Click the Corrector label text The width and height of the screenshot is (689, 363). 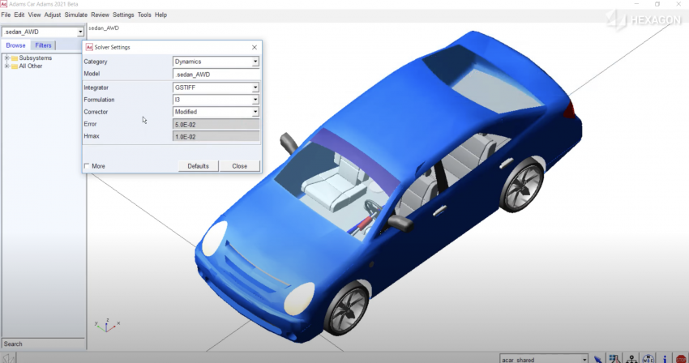(96, 112)
